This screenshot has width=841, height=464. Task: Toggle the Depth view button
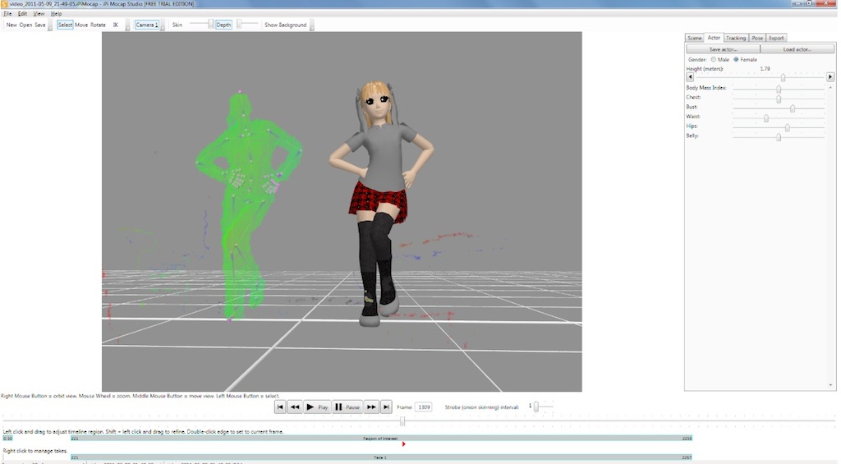point(223,25)
